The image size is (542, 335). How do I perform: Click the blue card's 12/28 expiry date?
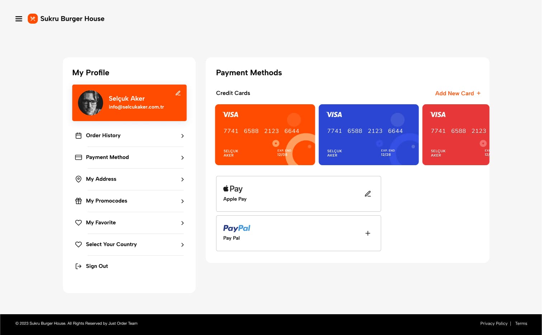386,155
